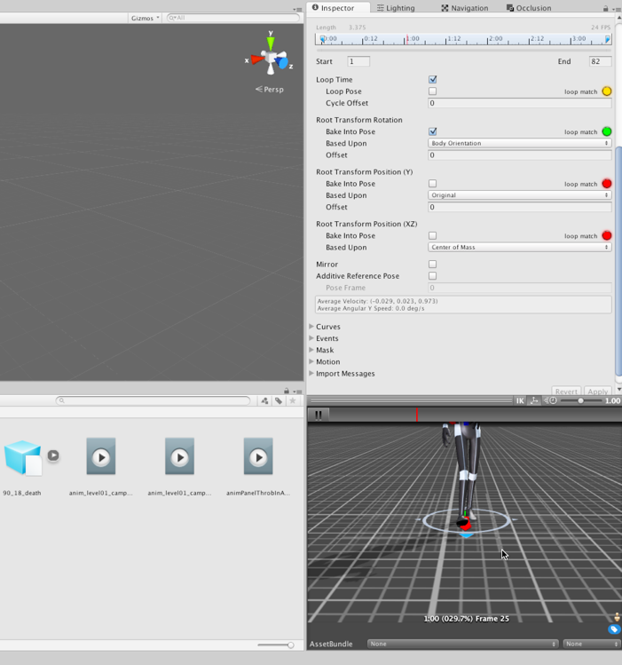Click the favorites star icon in Project panel
Screen dimensions: 622x665
pos(292,400)
